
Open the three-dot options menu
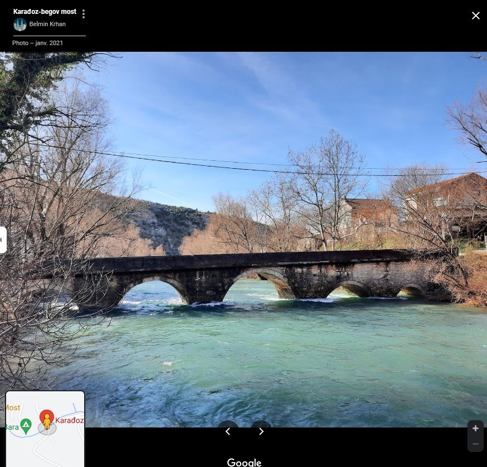tap(84, 14)
